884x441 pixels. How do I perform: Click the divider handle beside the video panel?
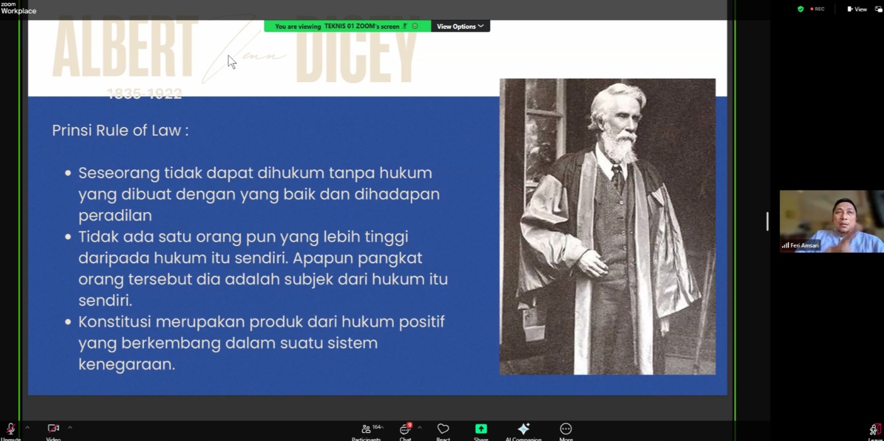pos(767,221)
